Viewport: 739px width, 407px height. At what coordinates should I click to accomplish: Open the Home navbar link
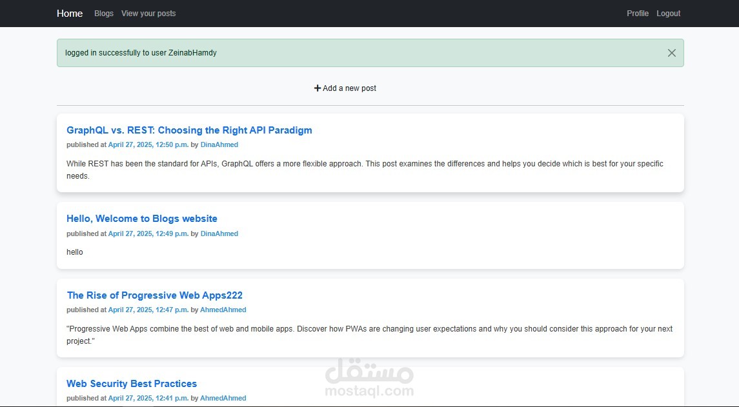click(x=70, y=14)
